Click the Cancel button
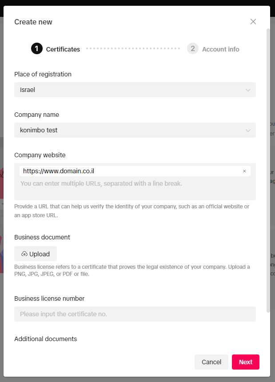This screenshot has height=382, width=275. (211, 362)
